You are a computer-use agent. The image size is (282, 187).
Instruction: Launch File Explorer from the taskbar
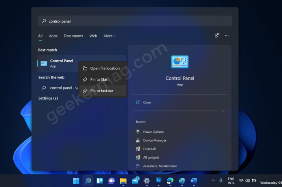coord(123,181)
